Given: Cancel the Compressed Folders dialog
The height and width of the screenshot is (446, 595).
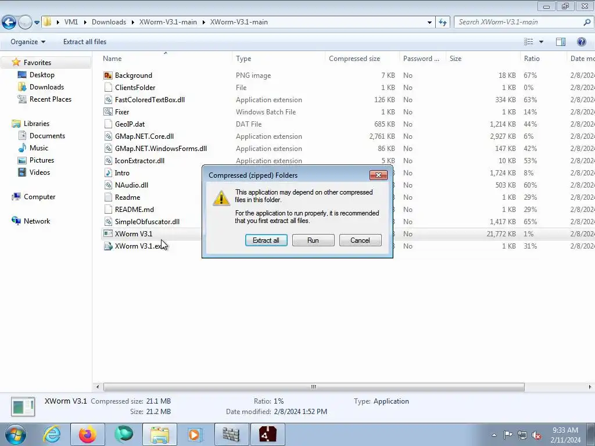Looking at the screenshot, I should [360, 240].
